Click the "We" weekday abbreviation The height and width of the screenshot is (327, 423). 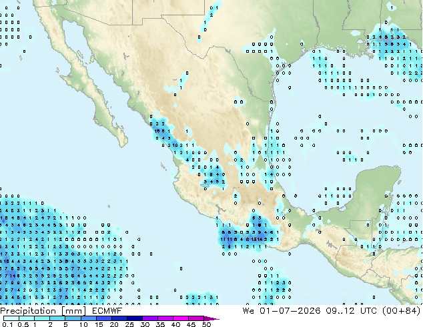248,311
